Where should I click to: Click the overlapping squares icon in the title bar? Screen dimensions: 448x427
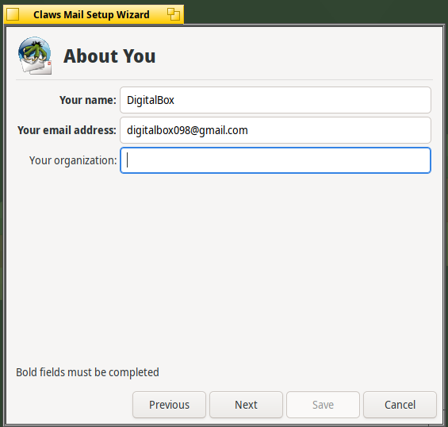[x=174, y=14]
